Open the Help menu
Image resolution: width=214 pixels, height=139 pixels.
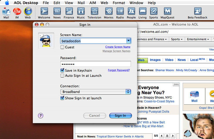tap(152, 3)
